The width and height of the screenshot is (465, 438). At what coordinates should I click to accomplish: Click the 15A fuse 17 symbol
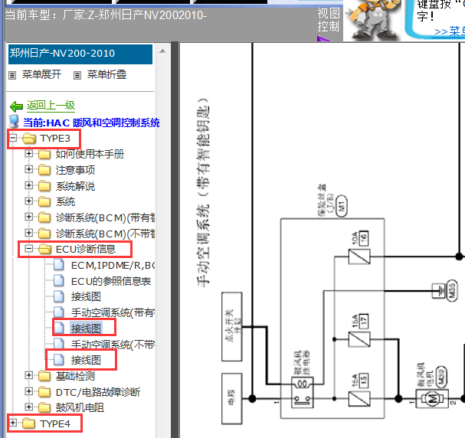point(359,339)
